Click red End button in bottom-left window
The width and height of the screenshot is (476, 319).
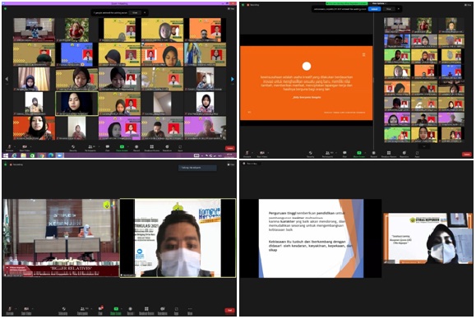coord(230,310)
